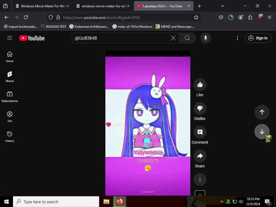Image resolution: width=276 pixels, height=207 pixels.
Task: Open the YouTube guide hamburger menu
Action: pyautogui.click(x=10, y=38)
